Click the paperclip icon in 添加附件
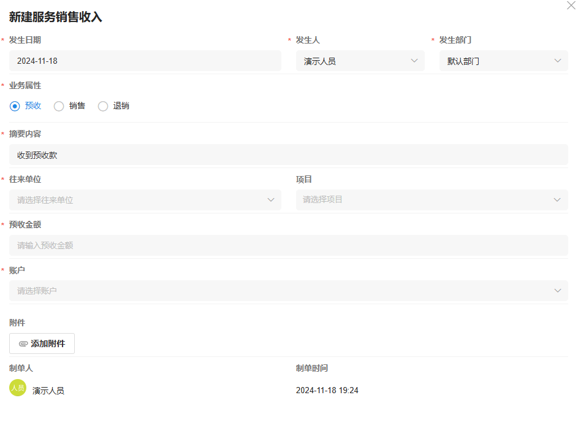The height and width of the screenshot is (422, 578). 23,344
